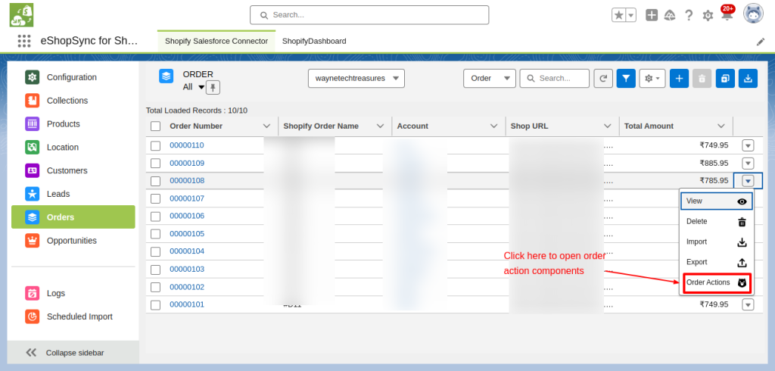Choose Import in the row action menu
Screen dimensions: 775x371
[717, 242]
